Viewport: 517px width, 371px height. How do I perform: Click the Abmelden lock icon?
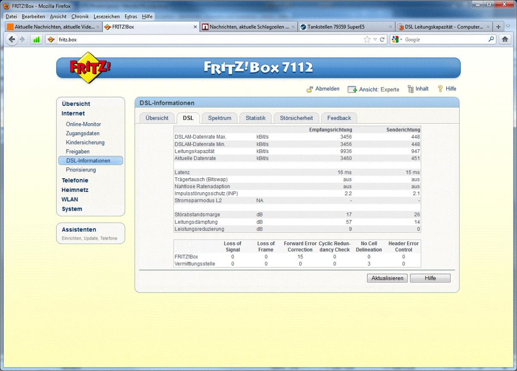tap(310, 89)
